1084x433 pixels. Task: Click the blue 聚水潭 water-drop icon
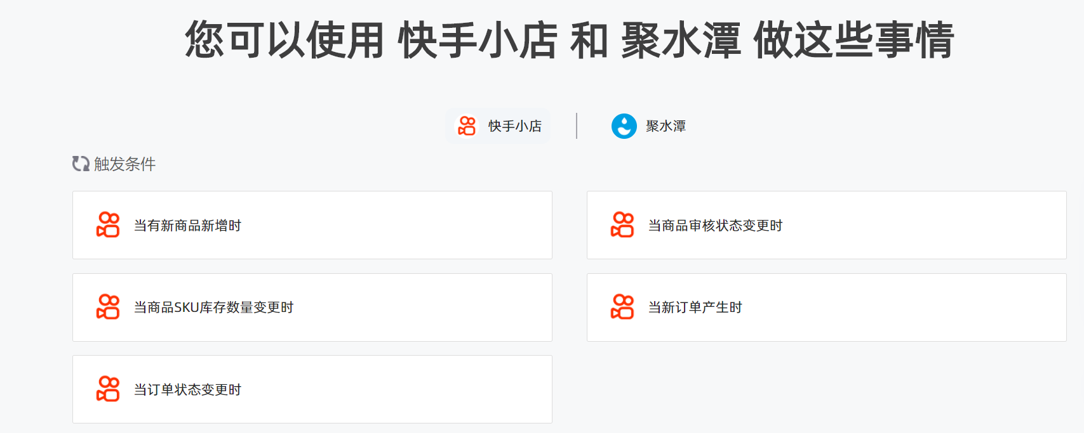click(624, 126)
